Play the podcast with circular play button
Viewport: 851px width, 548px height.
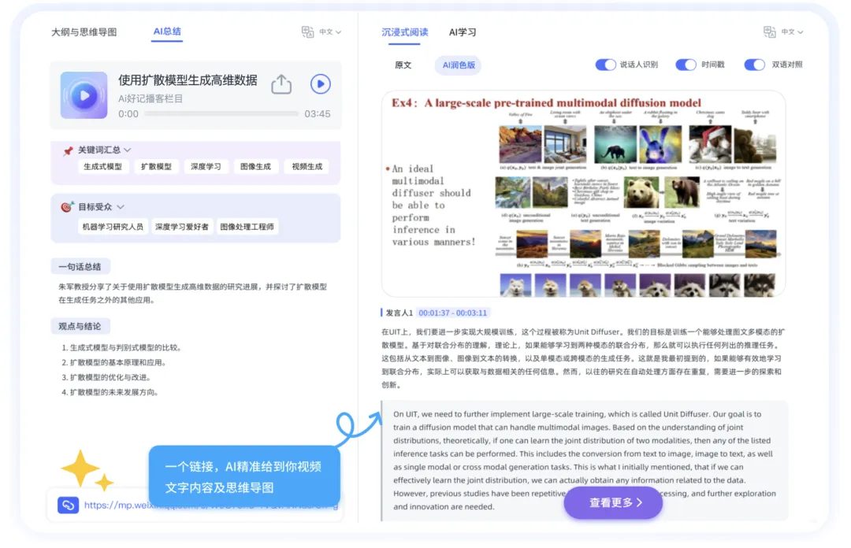tap(320, 84)
